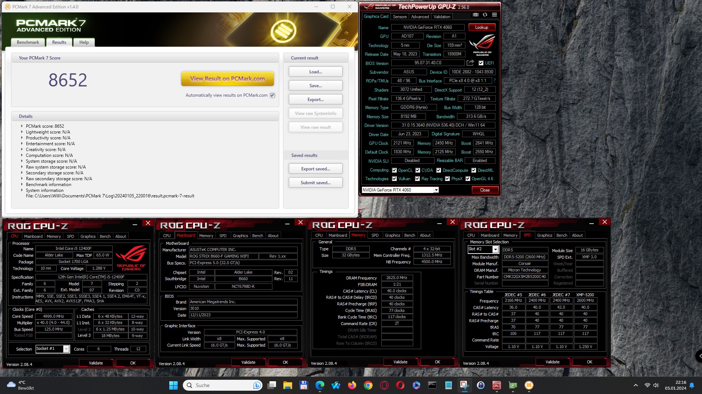Image resolution: width=702 pixels, height=394 pixels.
Task: Open the filled red Opera icon on taskbar
Action: coord(400,385)
